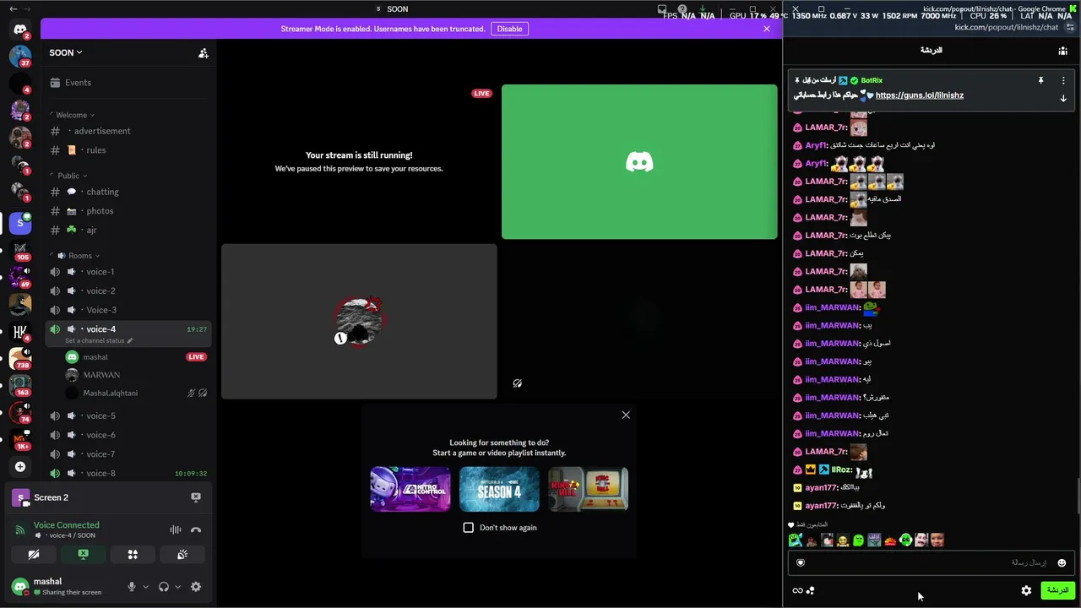Open the advertisement text channel
The width and height of the screenshot is (1081, 608).
[128, 131]
